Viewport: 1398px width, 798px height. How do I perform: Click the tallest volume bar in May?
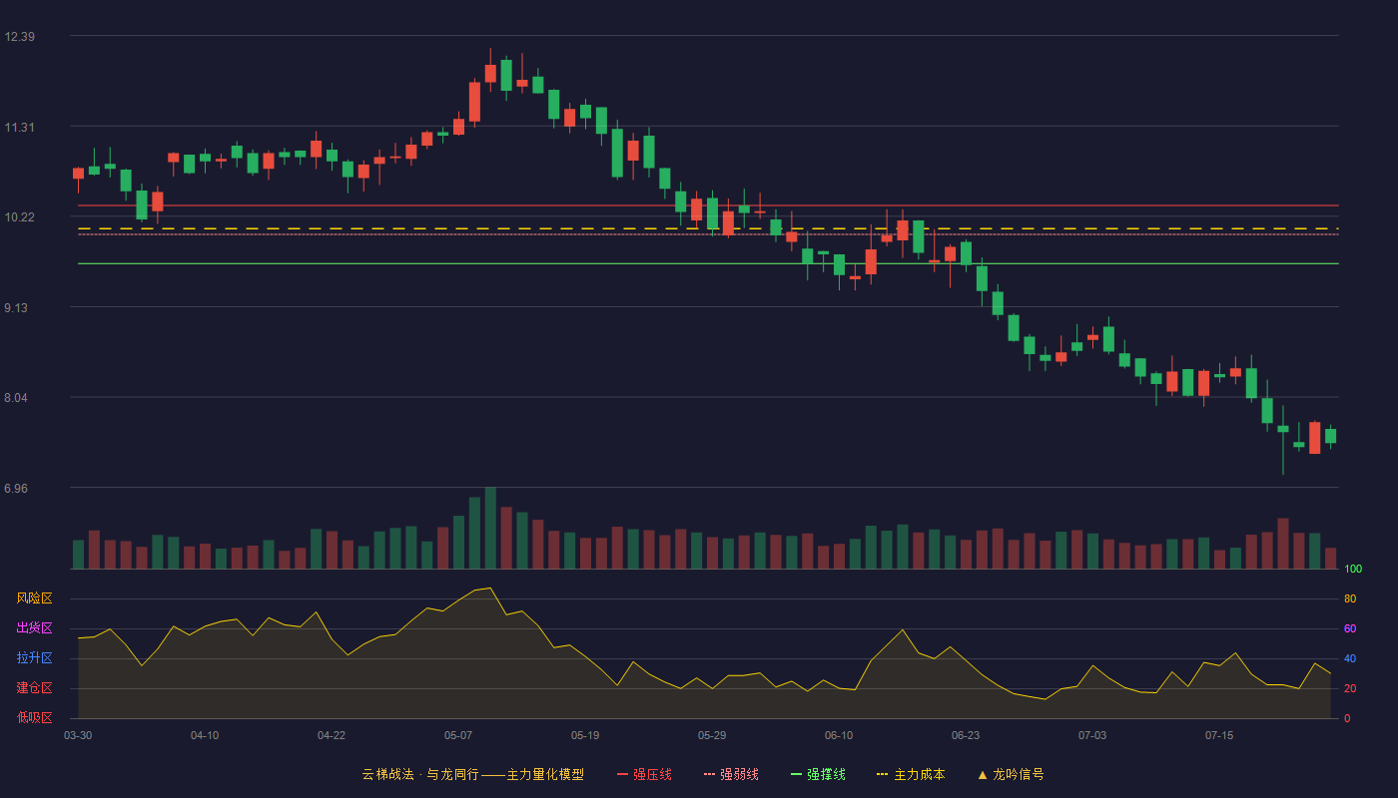490,528
